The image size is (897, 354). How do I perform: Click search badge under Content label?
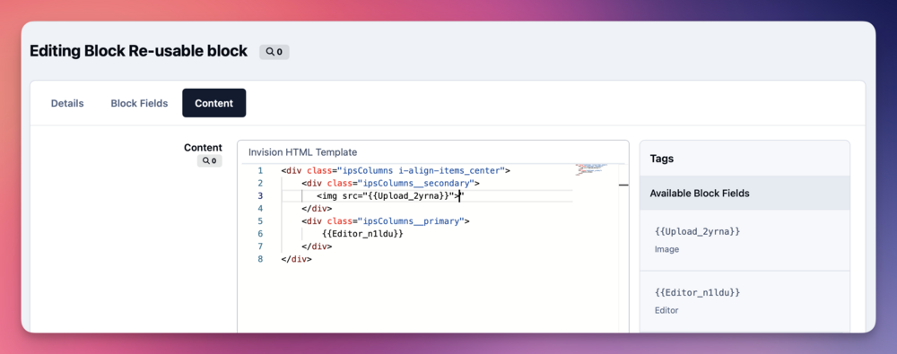pyautogui.click(x=209, y=160)
